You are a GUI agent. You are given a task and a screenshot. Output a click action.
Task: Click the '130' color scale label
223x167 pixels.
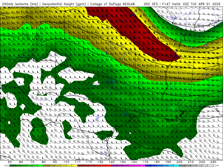point(100,162)
